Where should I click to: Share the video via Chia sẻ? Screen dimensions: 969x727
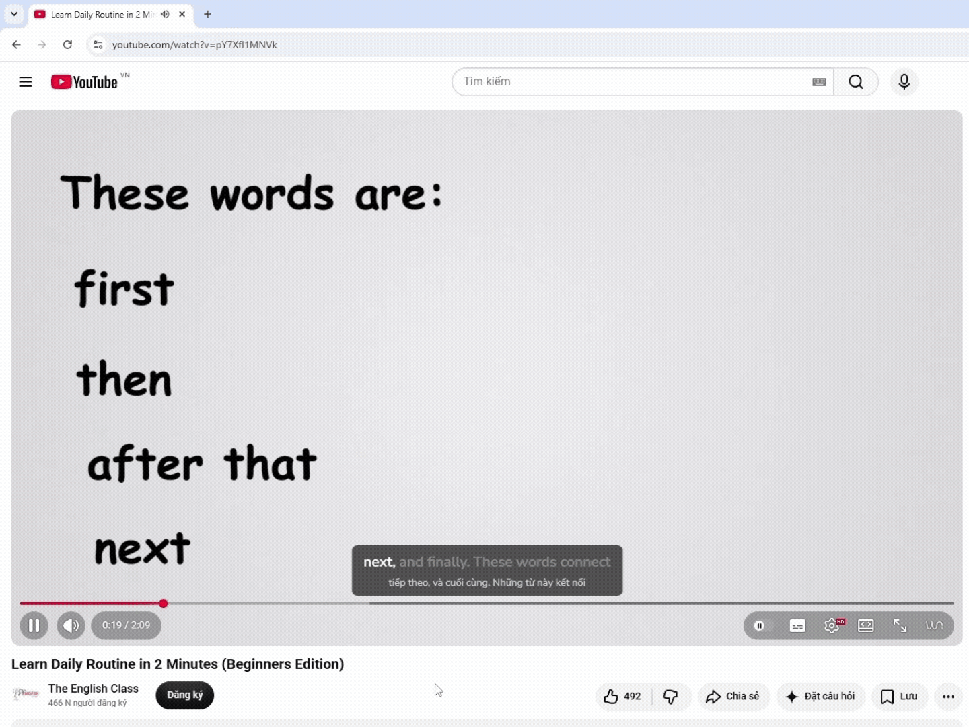click(x=733, y=697)
